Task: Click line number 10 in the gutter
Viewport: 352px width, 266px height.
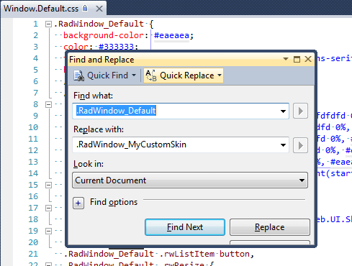Action: [x=33, y=127]
